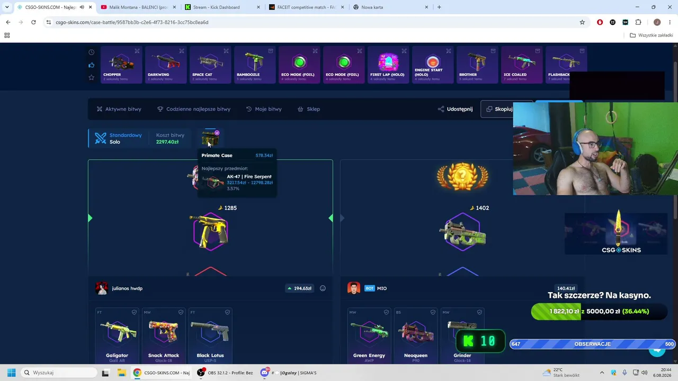Open the emoji reaction smiley button
Screen dimensions: 678x381
(x=323, y=288)
